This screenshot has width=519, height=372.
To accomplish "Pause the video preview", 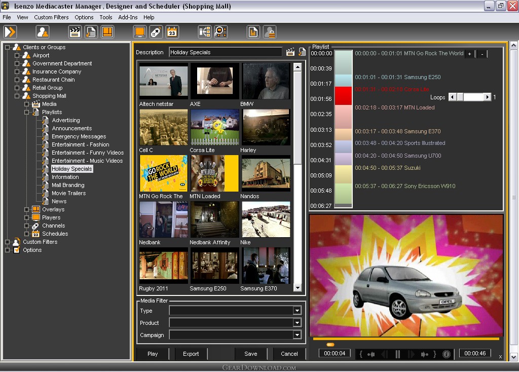I will [397, 354].
